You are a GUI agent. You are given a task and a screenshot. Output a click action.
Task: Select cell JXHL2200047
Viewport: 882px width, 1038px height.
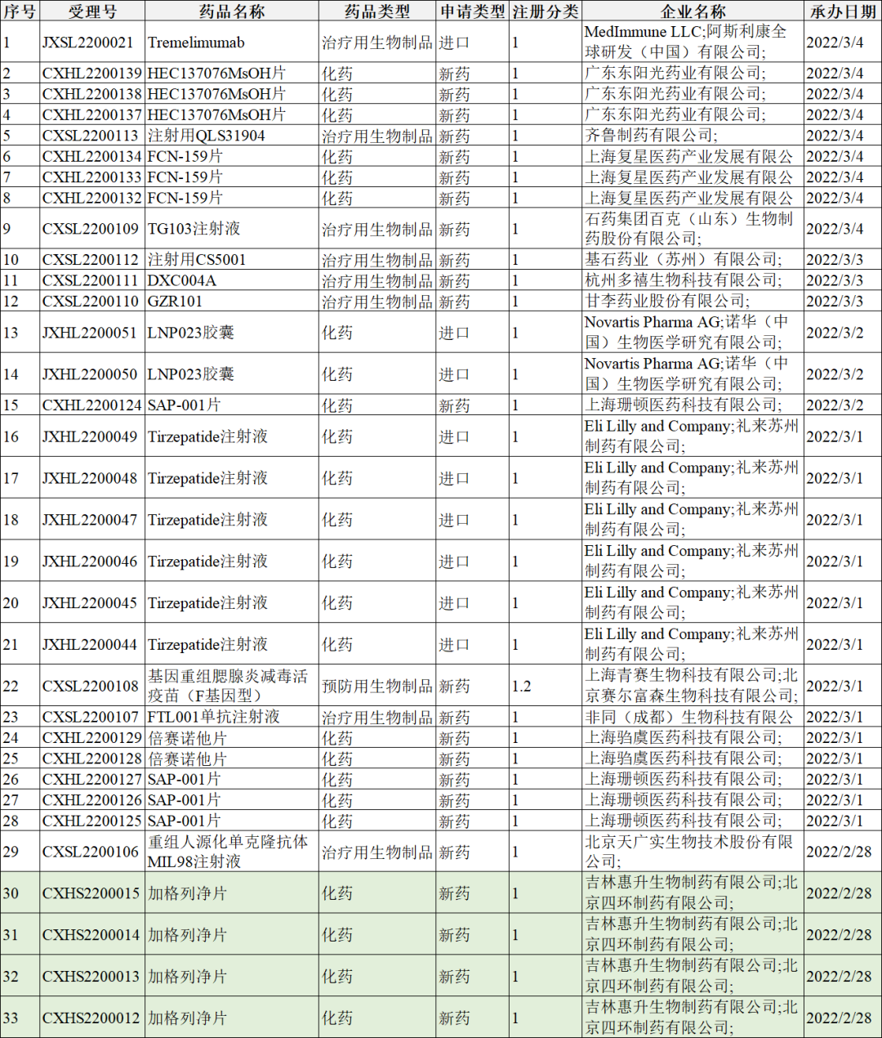point(92,519)
